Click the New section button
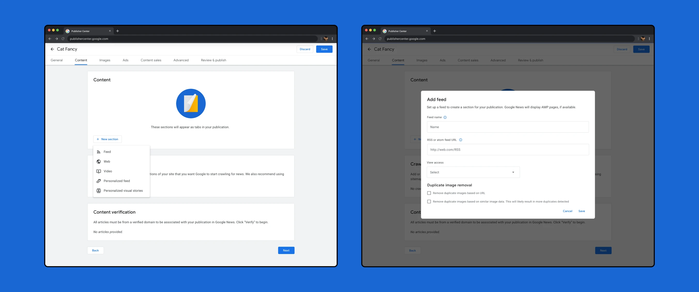The width and height of the screenshot is (699, 292). [108, 139]
